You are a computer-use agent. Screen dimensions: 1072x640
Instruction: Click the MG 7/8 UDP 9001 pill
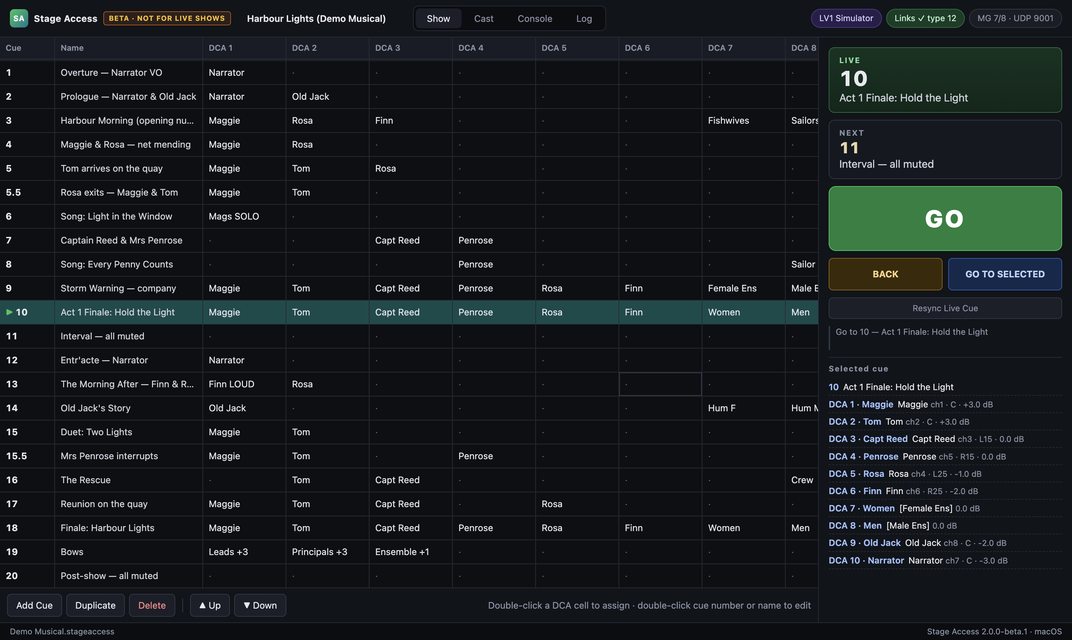tap(1015, 19)
